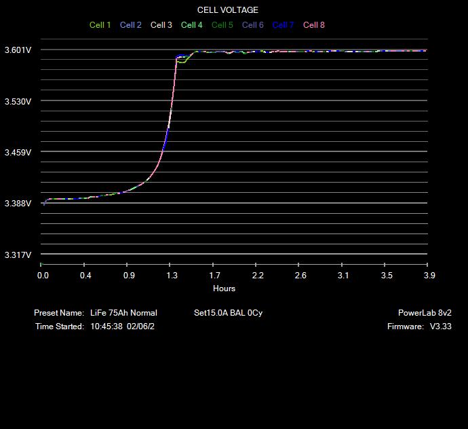Viewport: 468px width, 429px height.
Task: Click the 3.317V y-axis label
Action: (18, 255)
